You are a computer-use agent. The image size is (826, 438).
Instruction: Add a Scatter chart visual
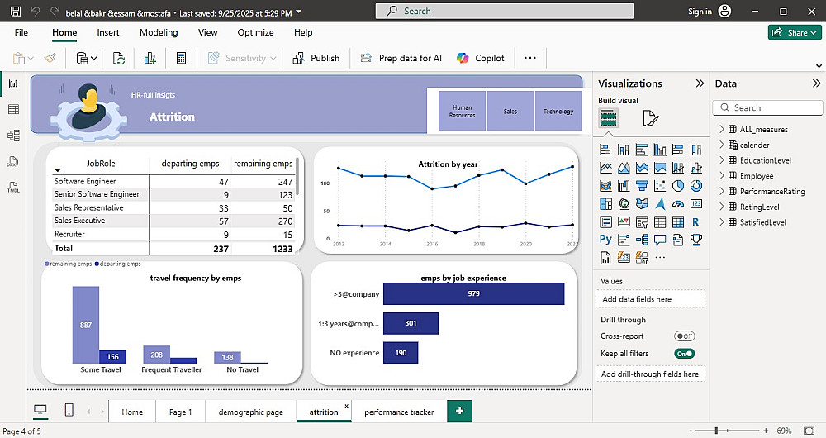pos(659,186)
